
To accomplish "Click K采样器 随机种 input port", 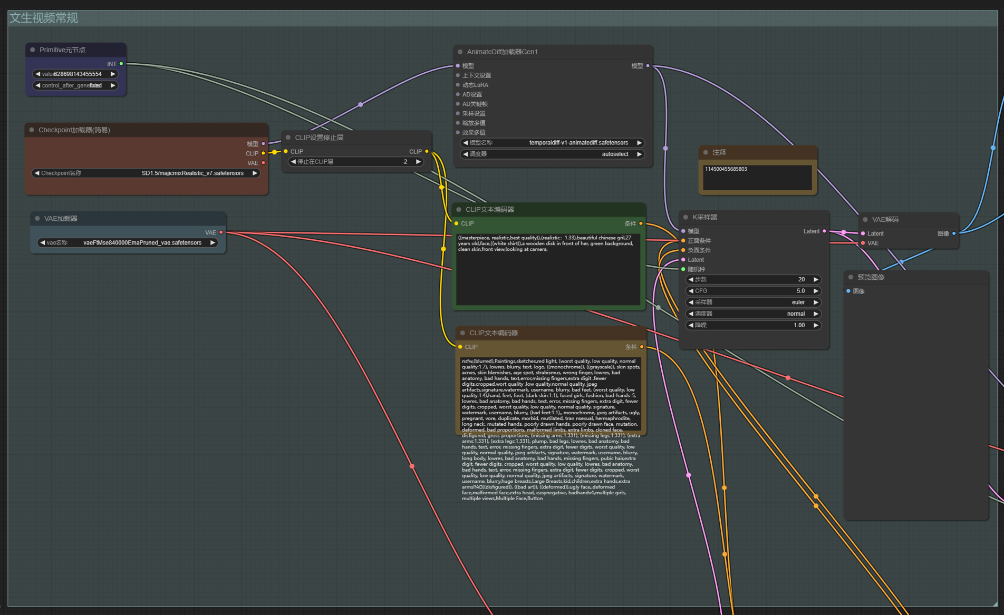I will click(683, 269).
